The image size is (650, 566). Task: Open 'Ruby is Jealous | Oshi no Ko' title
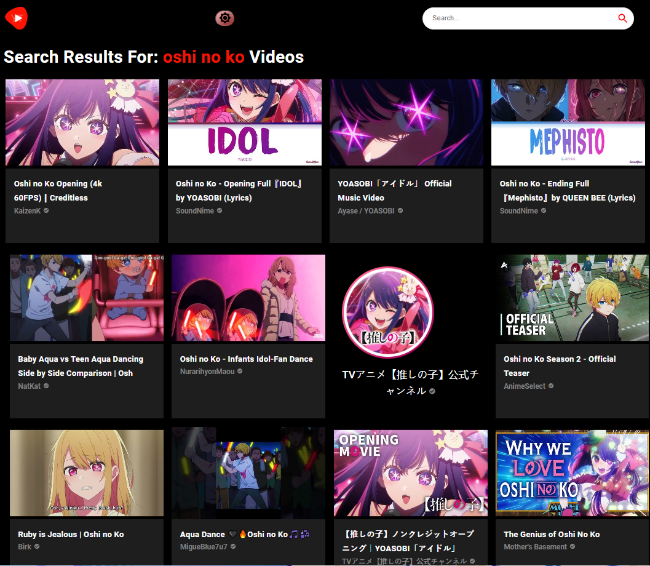[71, 534]
